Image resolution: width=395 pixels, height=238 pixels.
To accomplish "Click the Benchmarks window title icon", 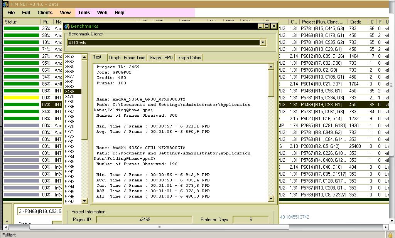I will point(67,26).
